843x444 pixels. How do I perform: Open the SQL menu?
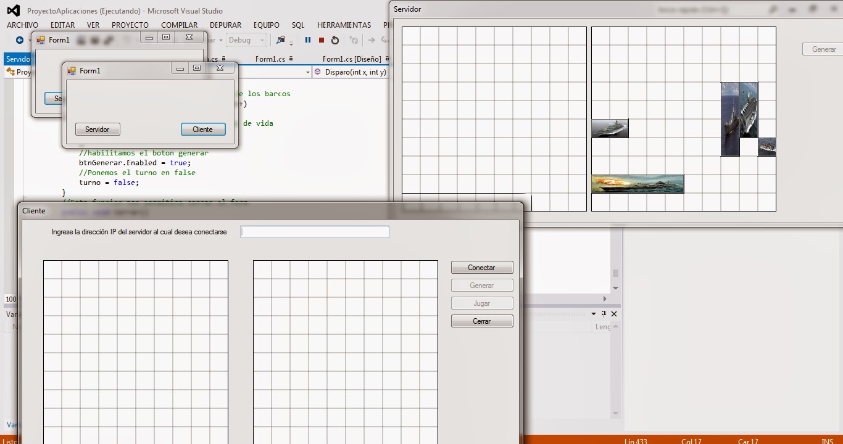click(298, 25)
